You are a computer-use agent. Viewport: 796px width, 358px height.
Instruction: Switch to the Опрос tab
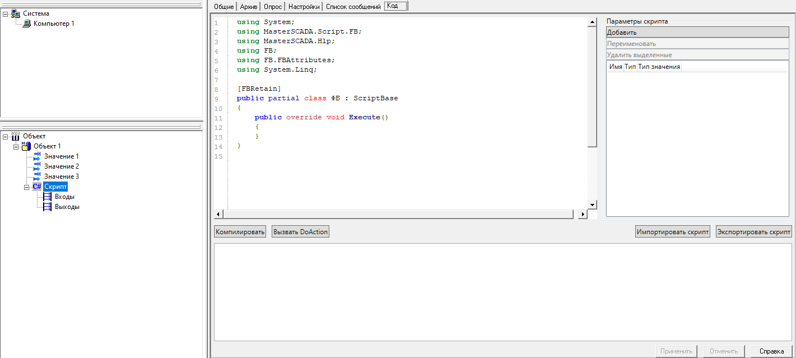[273, 6]
